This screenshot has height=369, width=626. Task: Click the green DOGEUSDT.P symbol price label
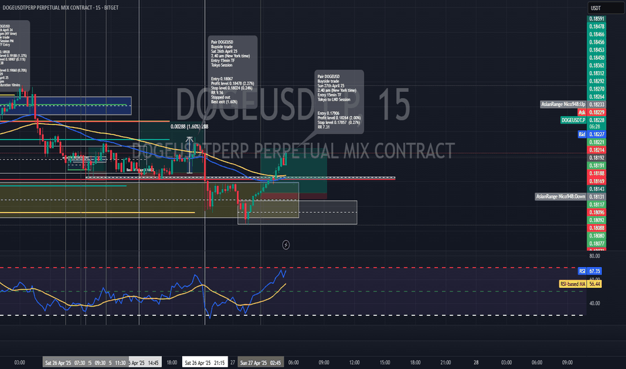click(574, 120)
